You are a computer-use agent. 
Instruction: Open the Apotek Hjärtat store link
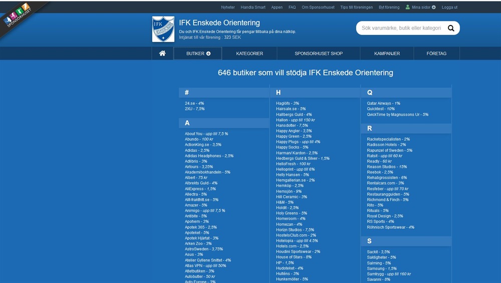click(201, 238)
